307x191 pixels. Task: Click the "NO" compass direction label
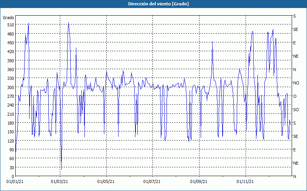coord(296,83)
